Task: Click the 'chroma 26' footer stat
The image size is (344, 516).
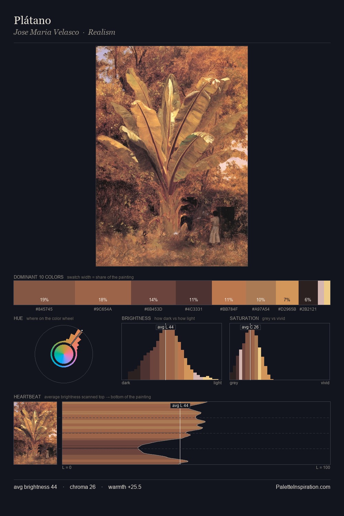Action: [x=83, y=487]
